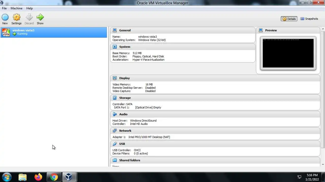Click 'Windows DirectSound' host driver value
This screenshot has width=325, height=182.
[x=143, y=121]
